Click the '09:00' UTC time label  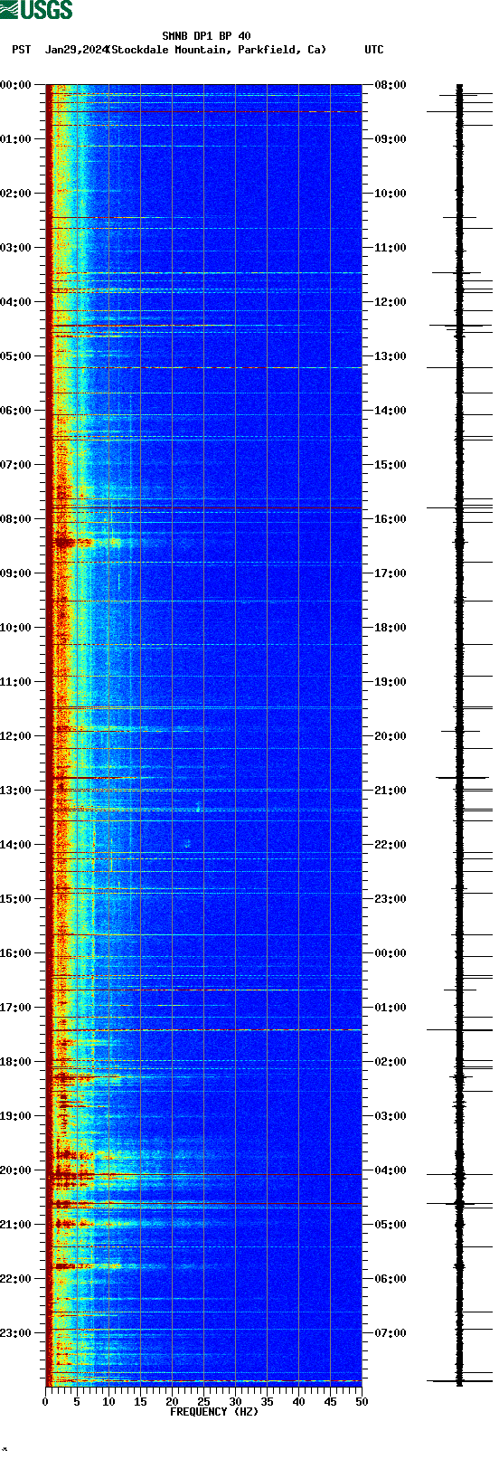[x=391, y=139]
